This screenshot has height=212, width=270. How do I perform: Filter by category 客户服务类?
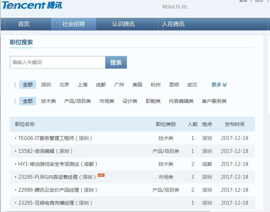coord(214,101)
